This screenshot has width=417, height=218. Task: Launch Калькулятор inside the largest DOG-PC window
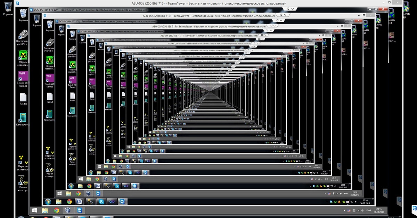pos(50,116)
